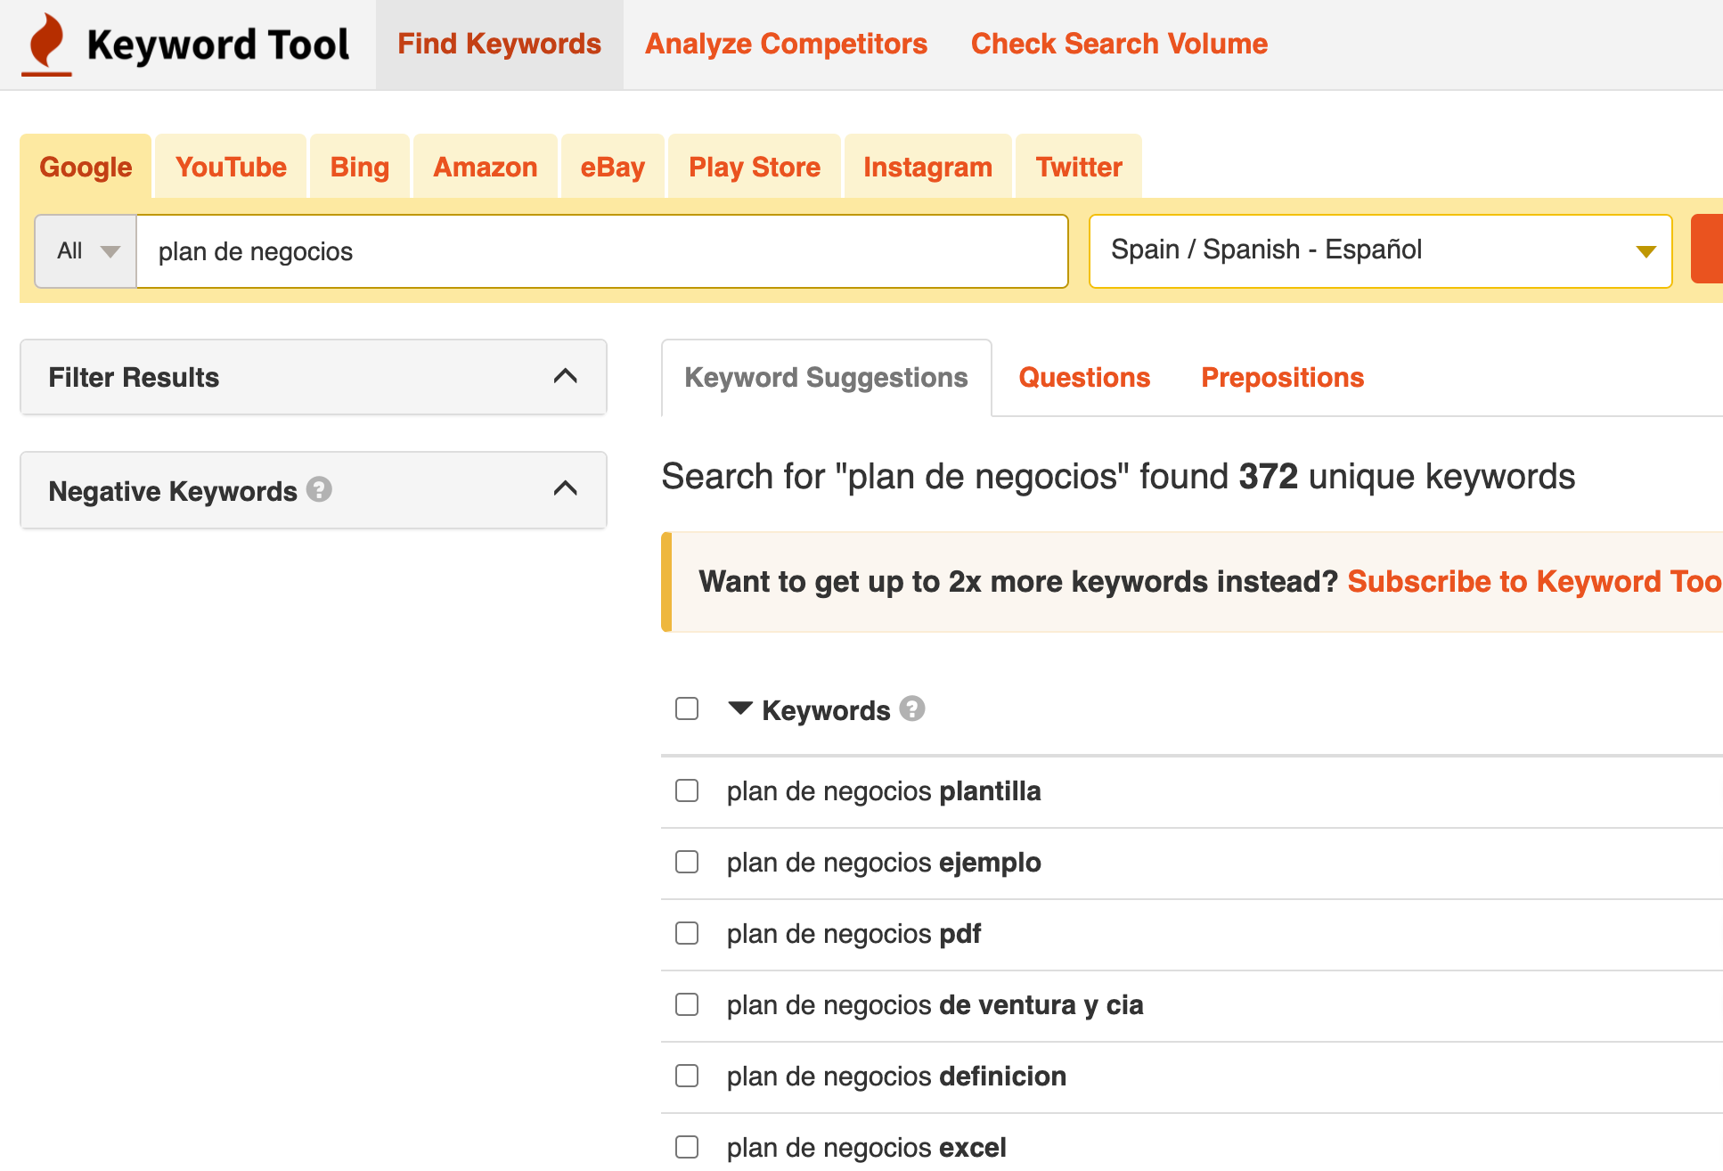1723x1171 pixels.
Task: Open the Find Keywords menu
Action: 499,44
